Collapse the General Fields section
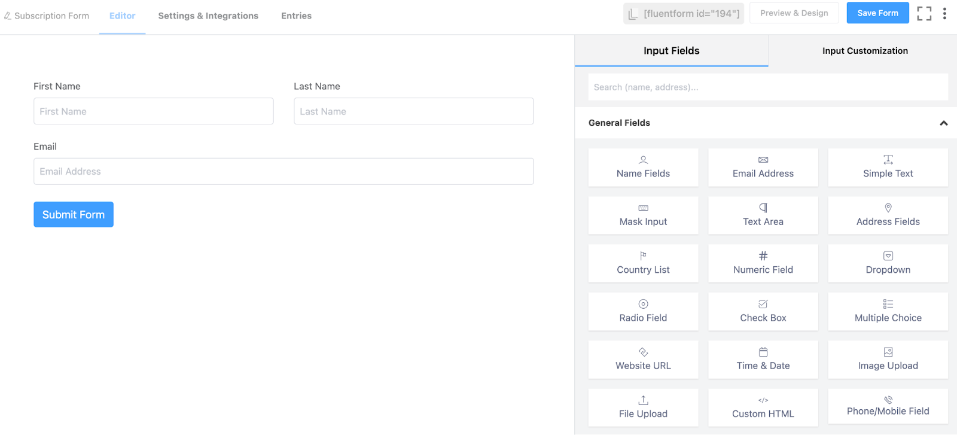Image resolution: width=957 pixels, height=435 pixels. pyautogui.click(x=943, y=123)
